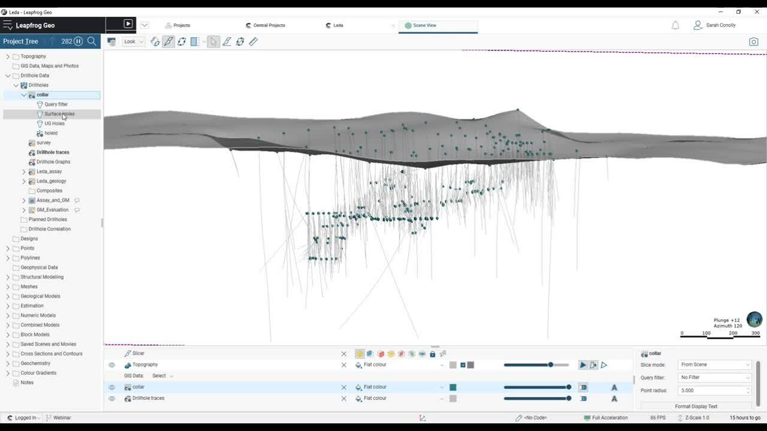Click the Point radius stepper arrows
The width and height of the screenshot is (767, 431).
[748, 391]
